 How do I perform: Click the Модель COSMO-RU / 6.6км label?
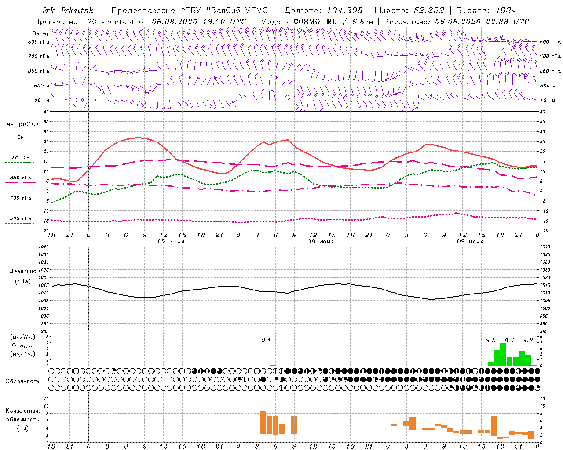(x=317, y=22)
